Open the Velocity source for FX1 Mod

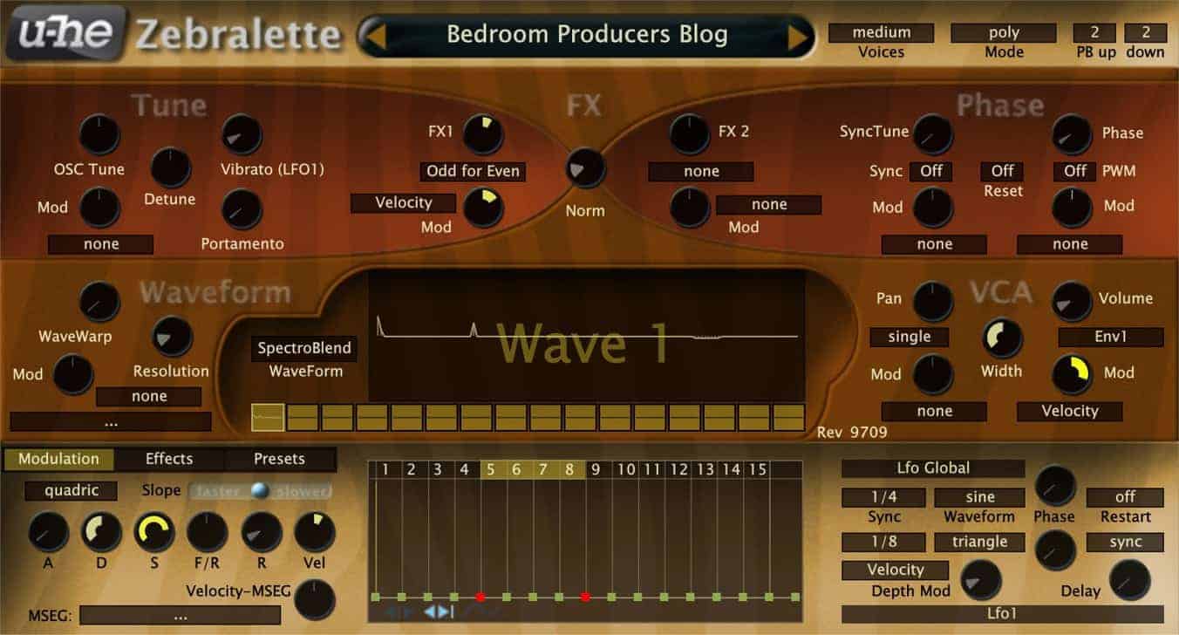403,203
